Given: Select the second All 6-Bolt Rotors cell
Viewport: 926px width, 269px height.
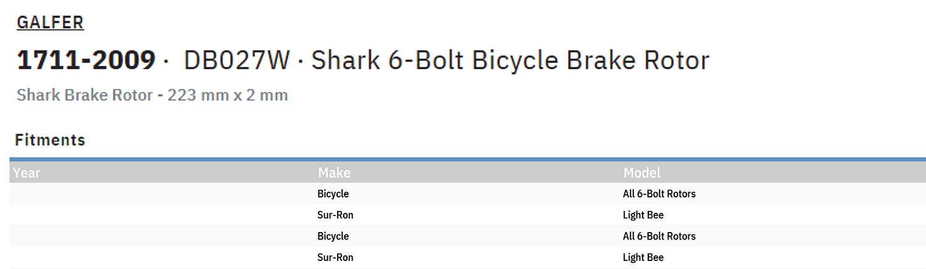Looking at the screenshot, I should (659, 236).
